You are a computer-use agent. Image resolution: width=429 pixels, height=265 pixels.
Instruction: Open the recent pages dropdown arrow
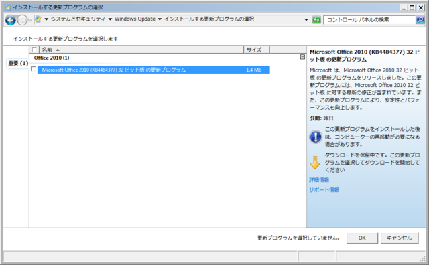coord(30,20)
